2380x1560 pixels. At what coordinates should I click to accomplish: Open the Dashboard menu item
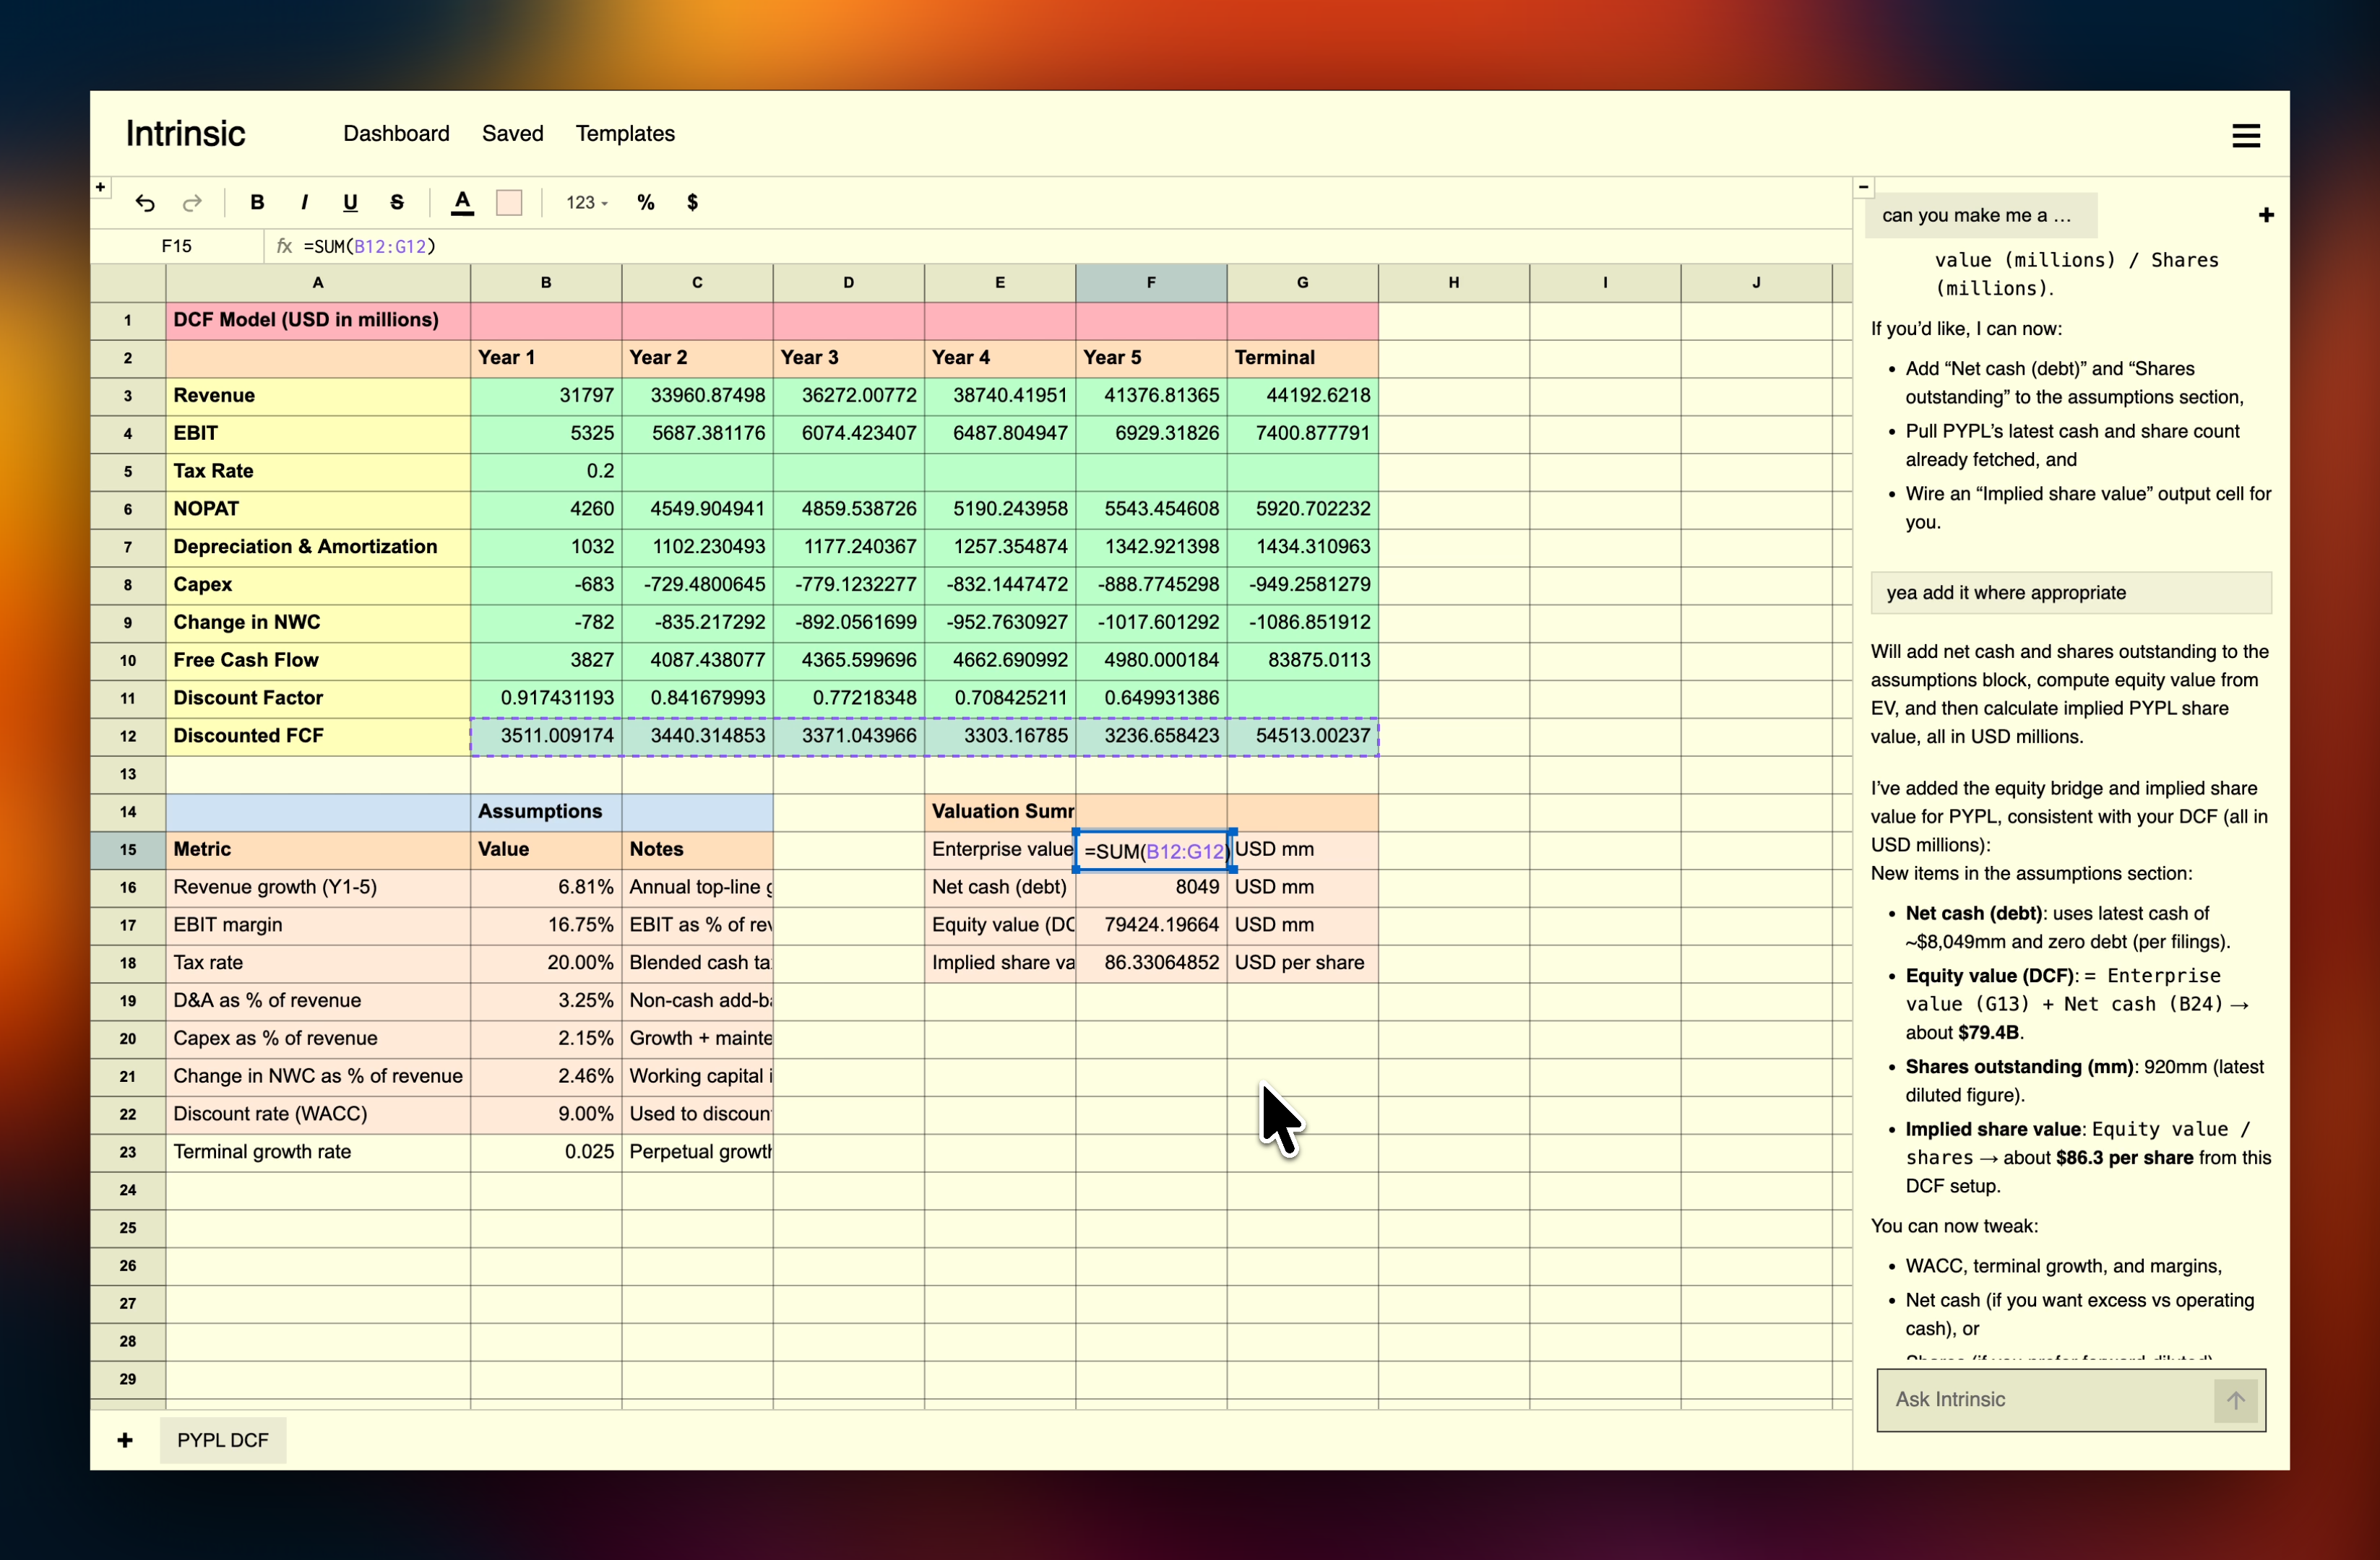(x=396, y=134)
